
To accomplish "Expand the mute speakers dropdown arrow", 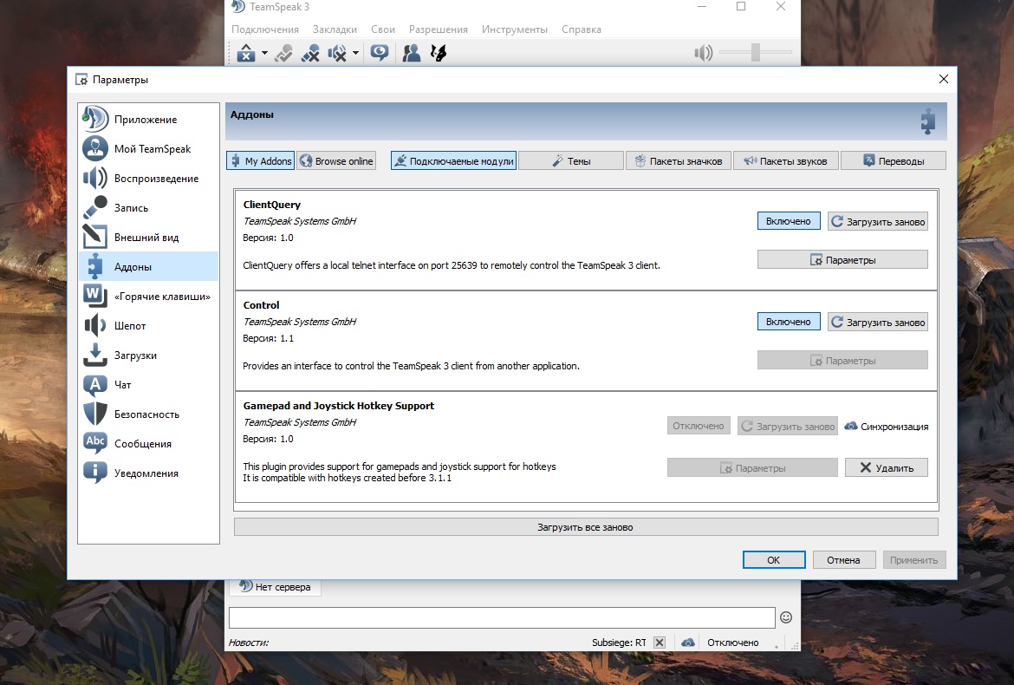I will click(355, 53).
